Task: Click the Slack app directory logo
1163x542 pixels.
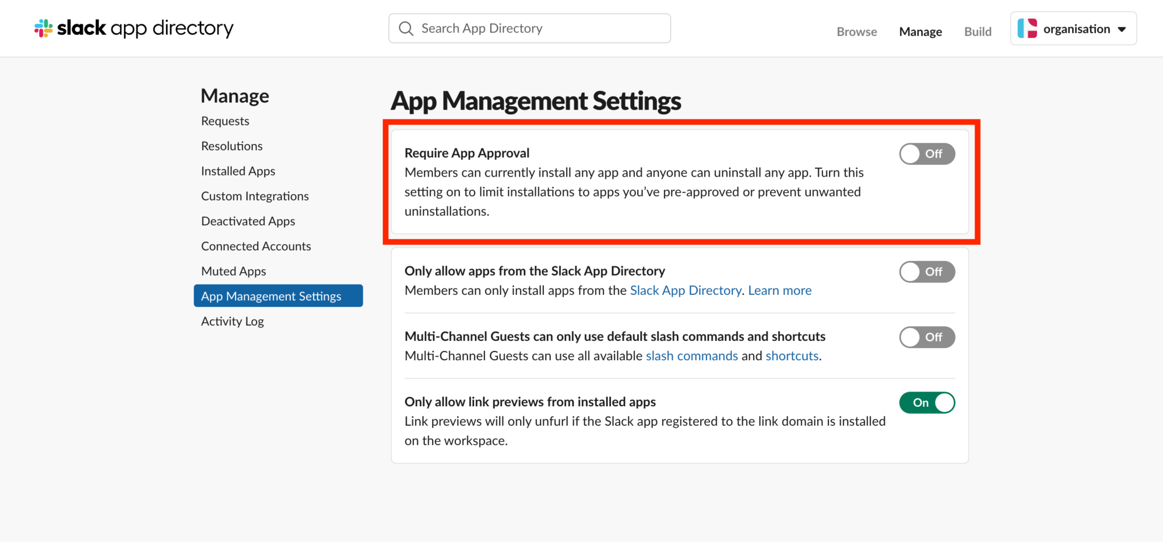Action: [133, 28]
